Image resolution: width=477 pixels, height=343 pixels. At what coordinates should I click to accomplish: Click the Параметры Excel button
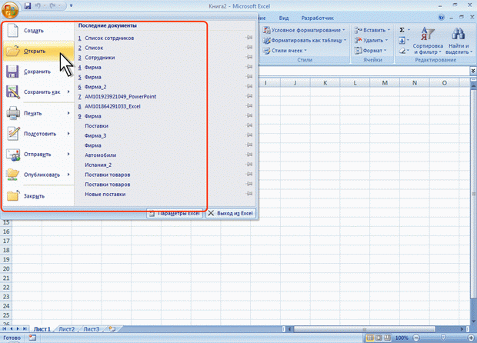pos(175,213)
